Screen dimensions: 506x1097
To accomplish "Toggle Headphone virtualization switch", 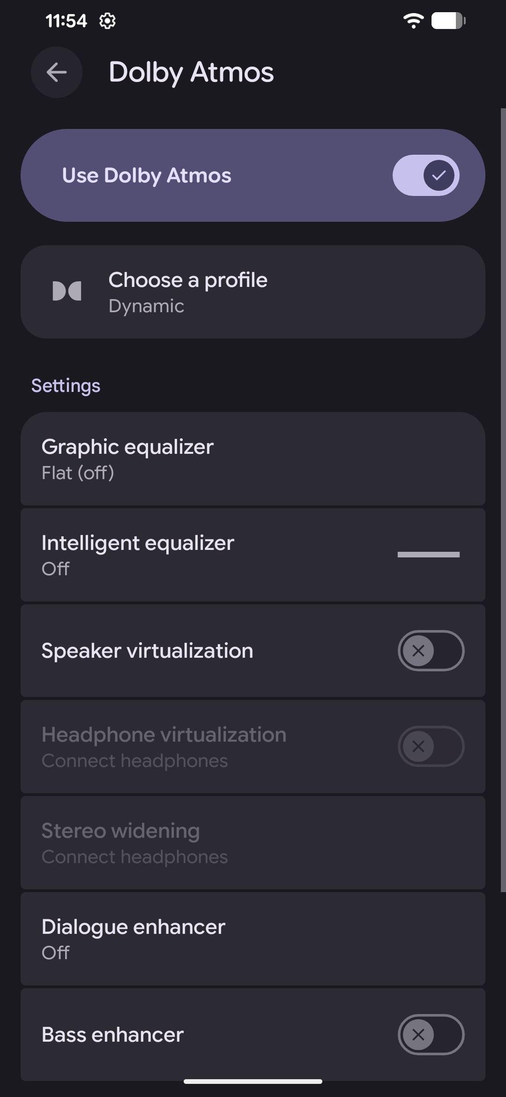I will 431,746.
